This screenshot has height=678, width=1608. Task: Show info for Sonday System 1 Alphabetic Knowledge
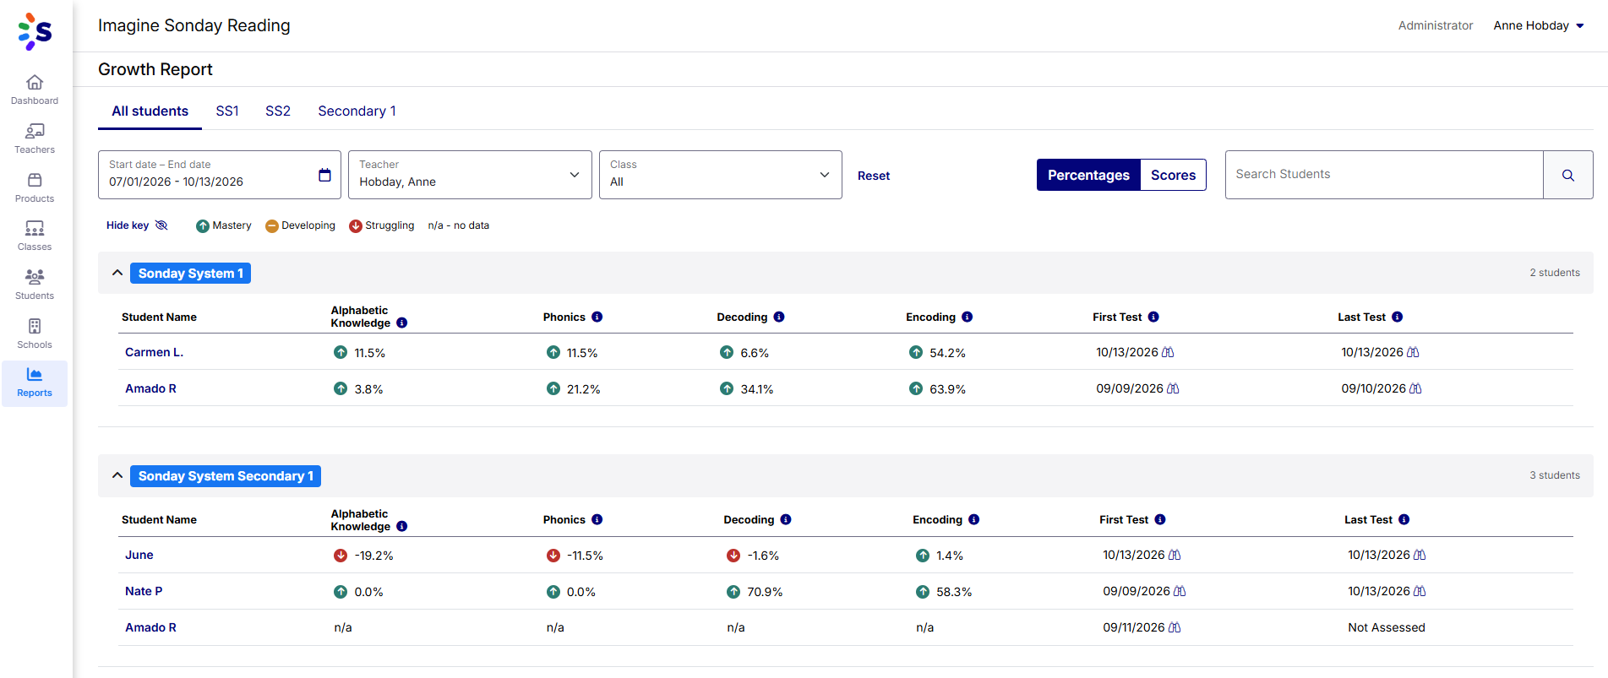(402, 323)
